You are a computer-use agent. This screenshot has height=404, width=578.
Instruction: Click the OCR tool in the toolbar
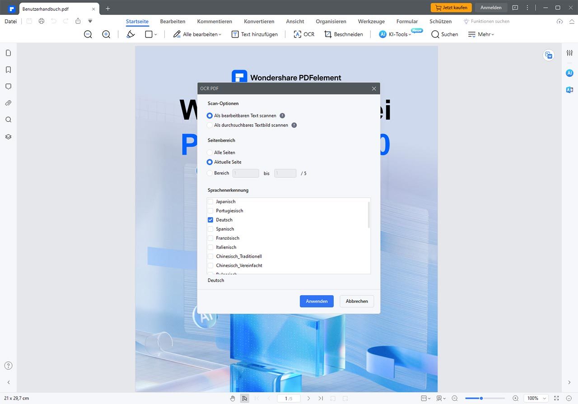click(x=304, y=34)
